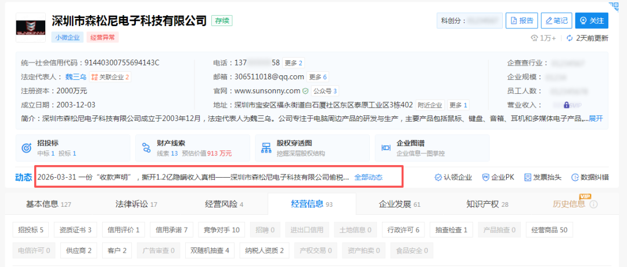Switch to 知识产权 28 tab
This screenshot has width=627, height=267.
pos(488,204)
